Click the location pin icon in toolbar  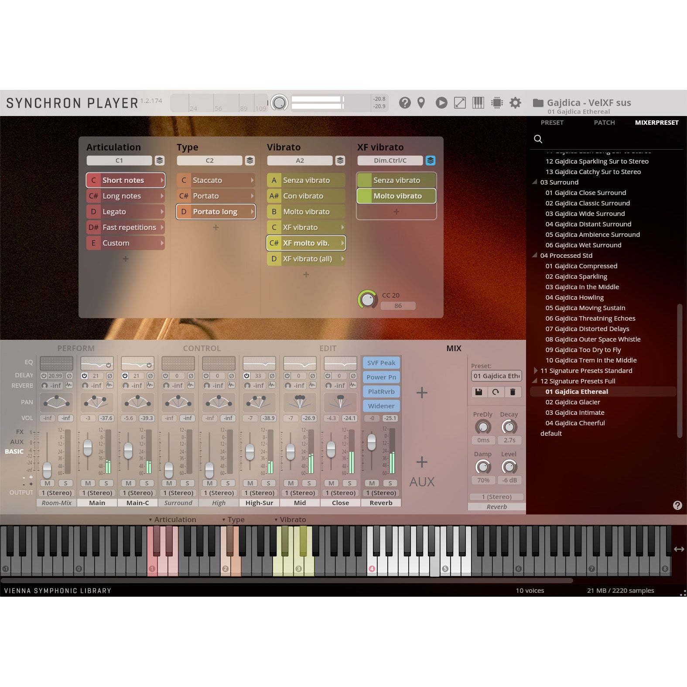[x=421, y=103]
